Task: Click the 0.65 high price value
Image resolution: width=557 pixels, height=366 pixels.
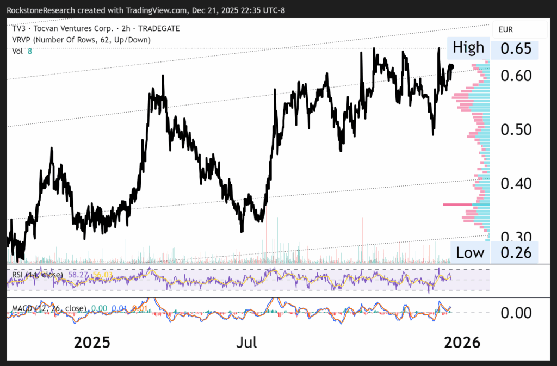Action: coord(514,48)
